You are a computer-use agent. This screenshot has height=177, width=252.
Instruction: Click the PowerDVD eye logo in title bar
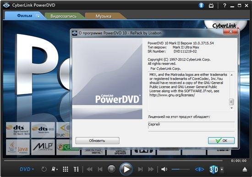coord(6,5)
